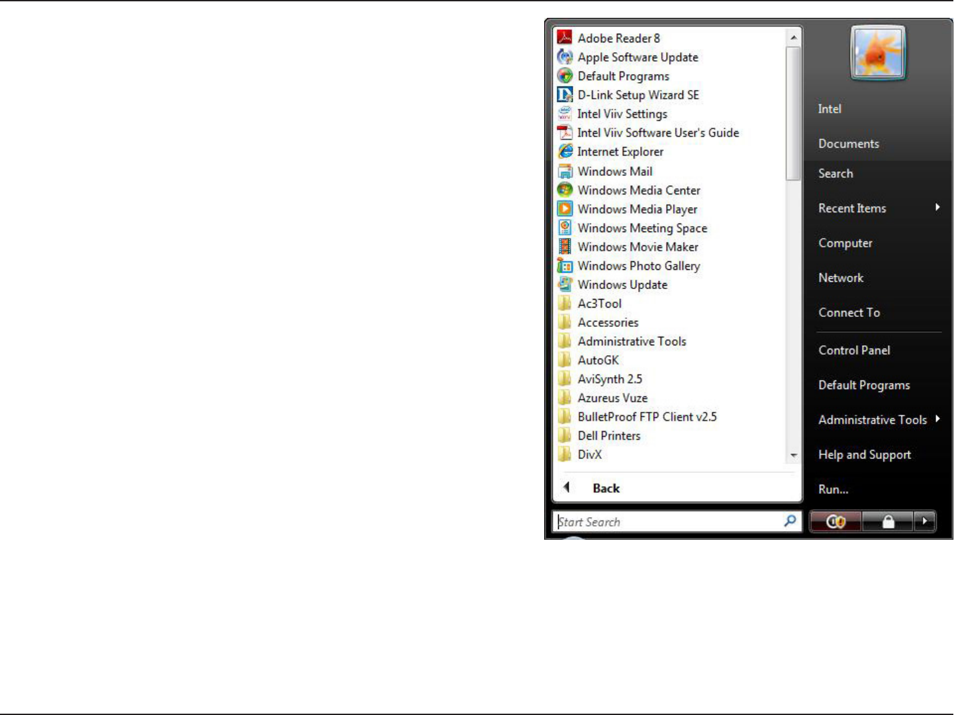Click the program list scroll up arrow
Screen dimensions: 954x715
793,38
